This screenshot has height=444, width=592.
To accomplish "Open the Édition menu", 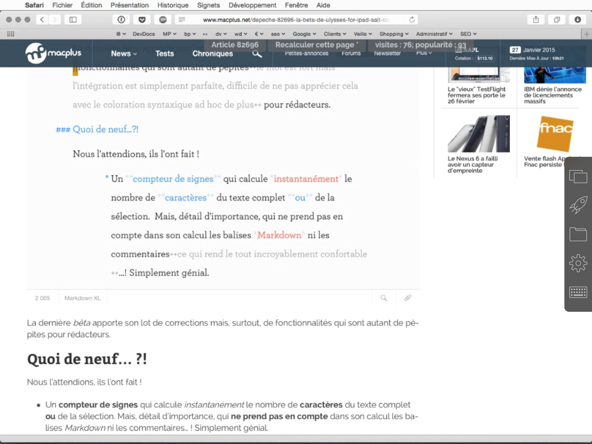I will (x=91, y=5).
